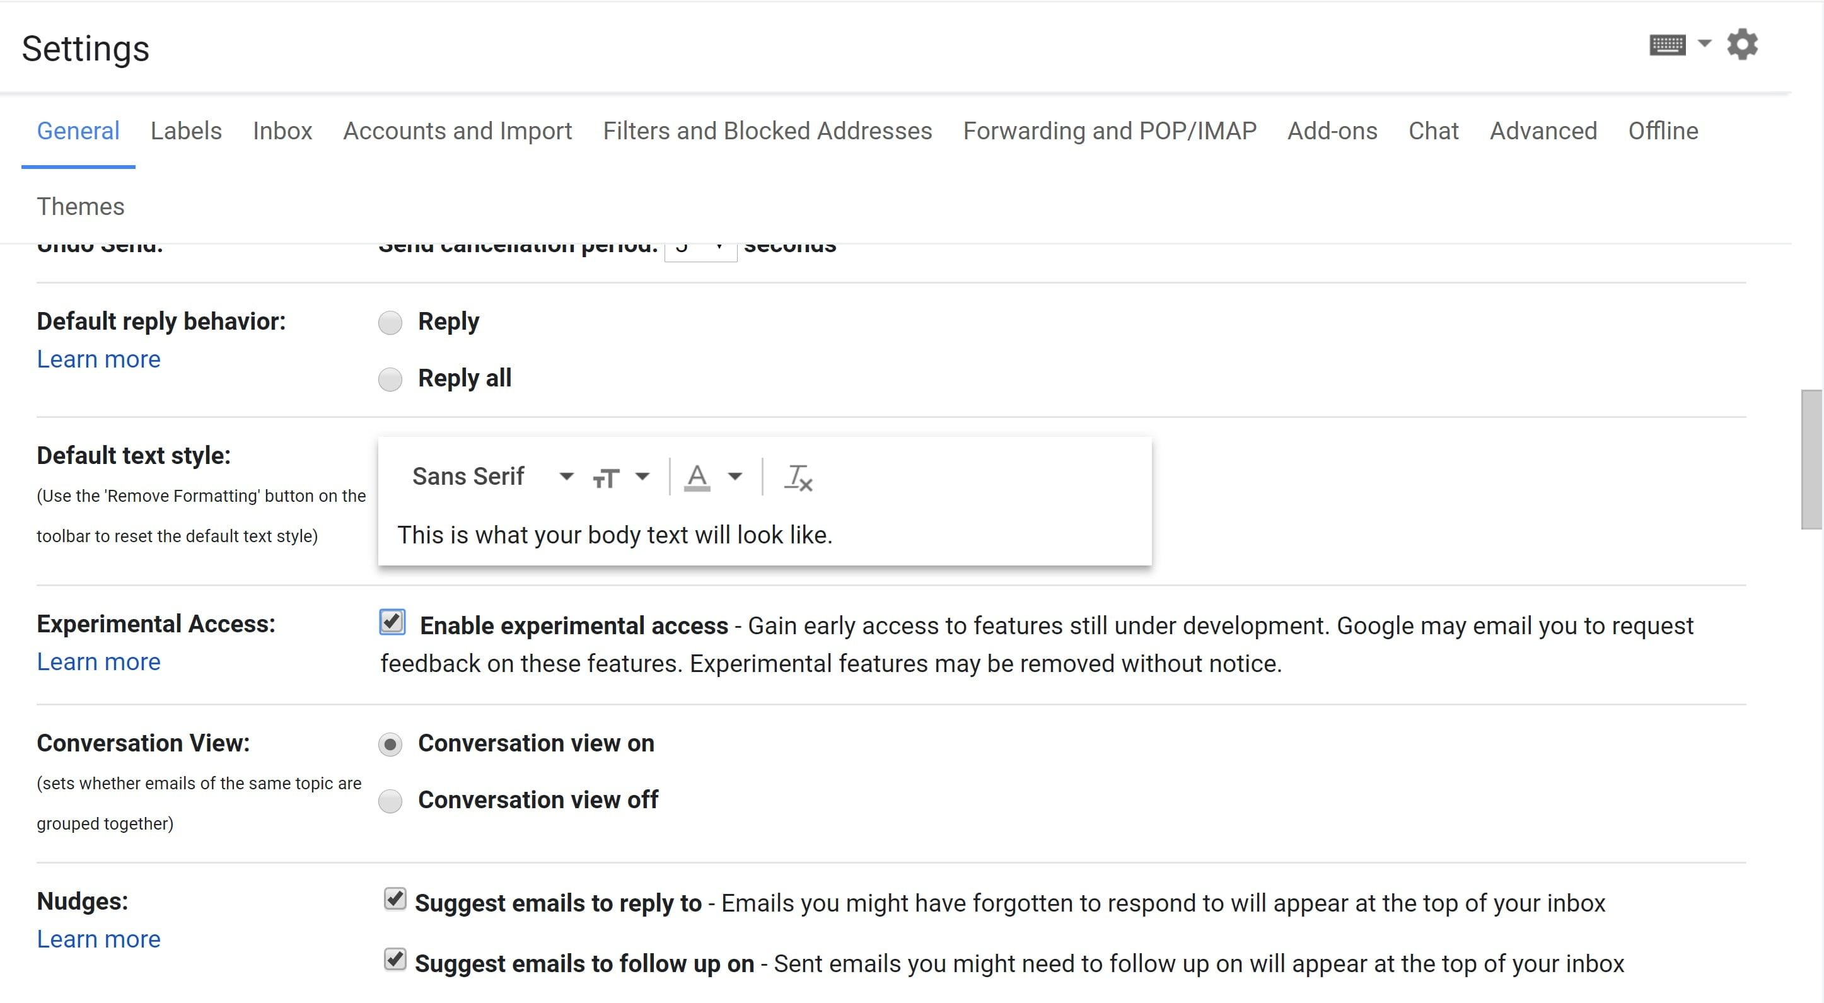Expand the text color dropdown arrow
This screenshot has height=1003, width=1824.
tap(735, 477)
